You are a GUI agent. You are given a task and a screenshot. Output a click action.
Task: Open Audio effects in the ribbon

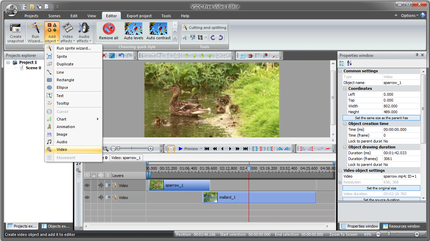[x=84, y=33]
